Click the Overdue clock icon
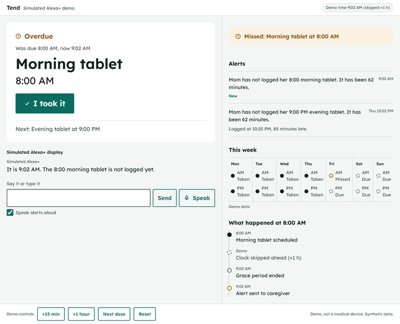 [19, 36]
